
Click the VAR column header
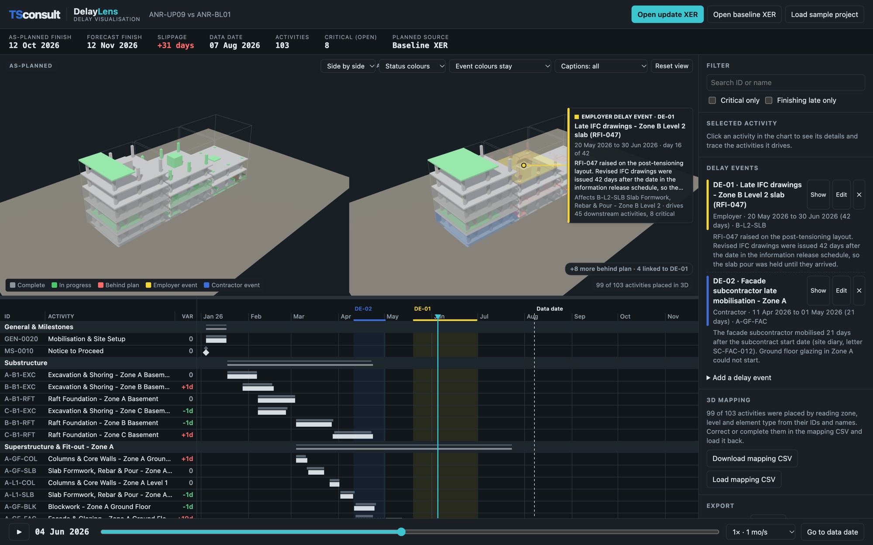187,317
